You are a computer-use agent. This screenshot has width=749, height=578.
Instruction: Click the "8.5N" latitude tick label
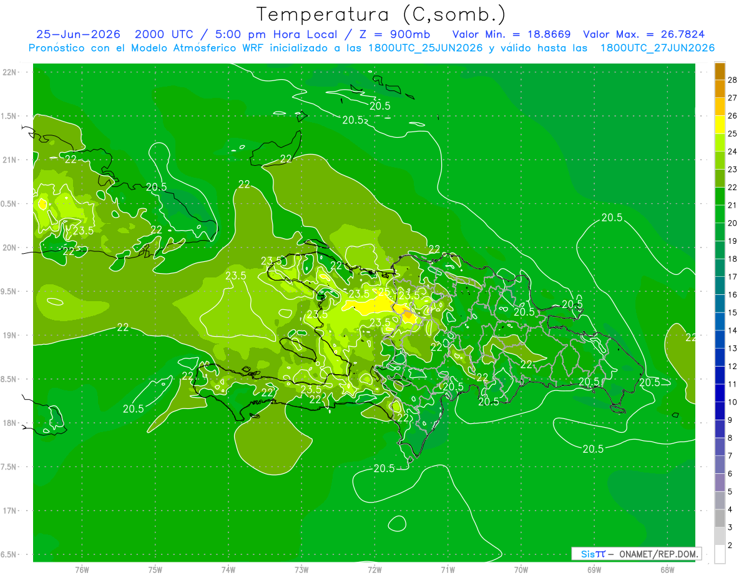click(9, 379)
